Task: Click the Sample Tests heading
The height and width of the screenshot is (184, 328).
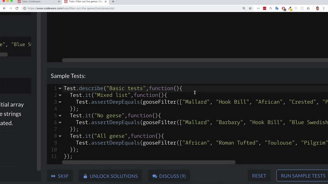Action: 68,76
